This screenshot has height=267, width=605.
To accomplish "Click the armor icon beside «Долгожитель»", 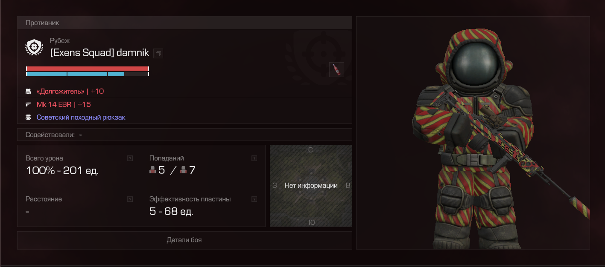I will pos(28,91).
